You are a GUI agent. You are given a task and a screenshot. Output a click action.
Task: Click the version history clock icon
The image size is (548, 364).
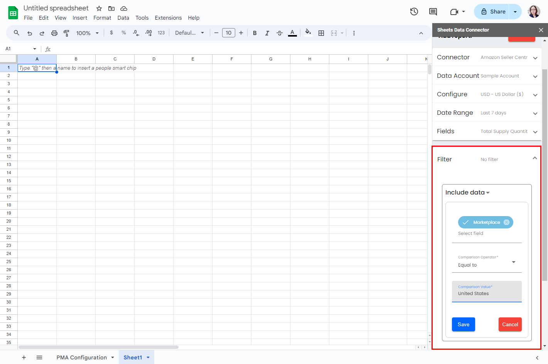pyautogui.click(x=414, y=12)
